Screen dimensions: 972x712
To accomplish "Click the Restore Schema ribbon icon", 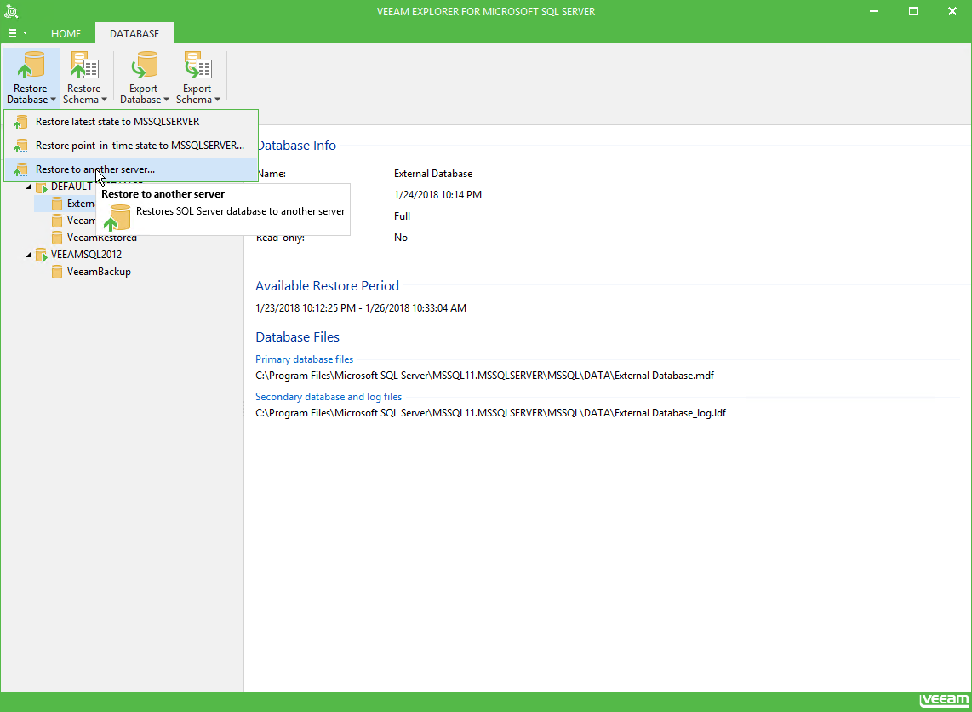I will (83, 66).
